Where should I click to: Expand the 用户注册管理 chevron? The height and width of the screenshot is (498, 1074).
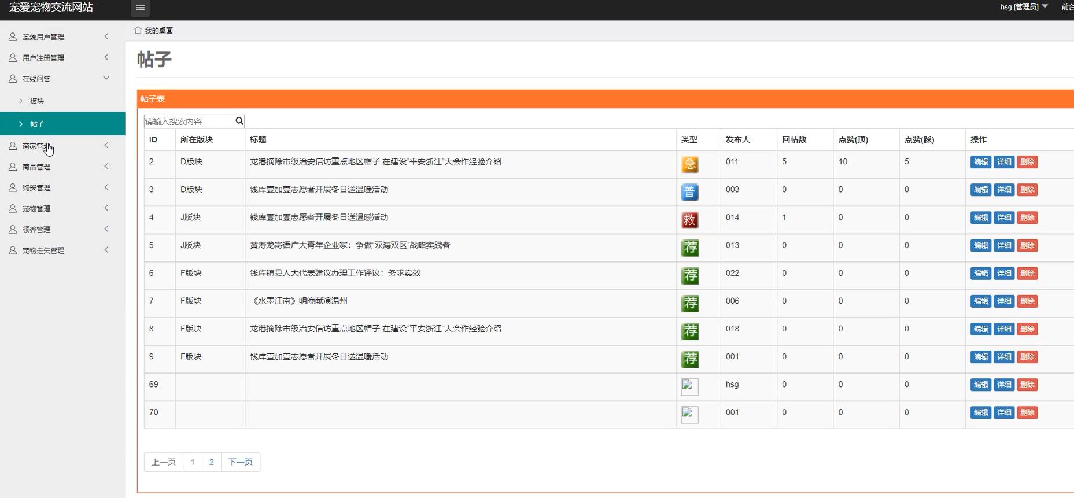pyautogui.click(x=106, y=57)
